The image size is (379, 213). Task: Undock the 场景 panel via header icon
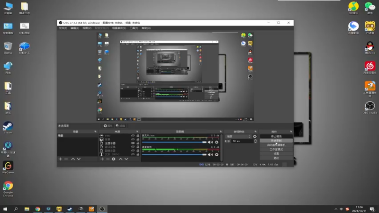(x=95, y=132)
